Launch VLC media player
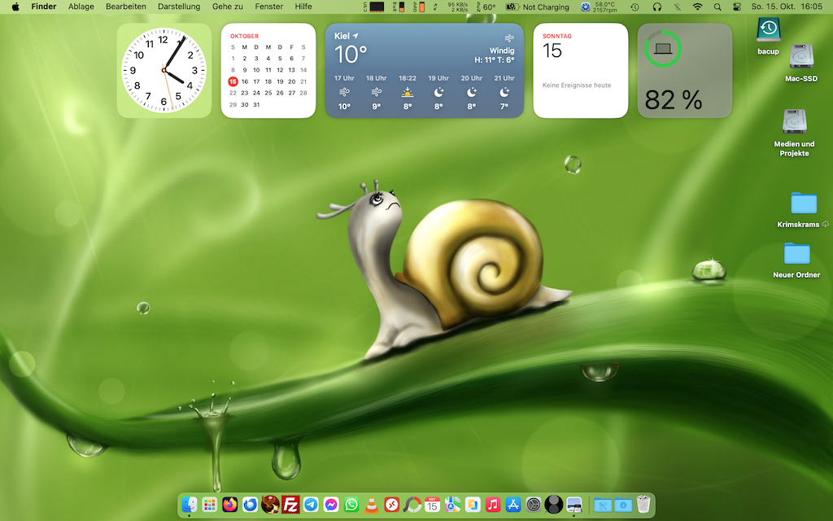This screenshot has width=833, height=521. pyautogui.click(x=371, y=505)
